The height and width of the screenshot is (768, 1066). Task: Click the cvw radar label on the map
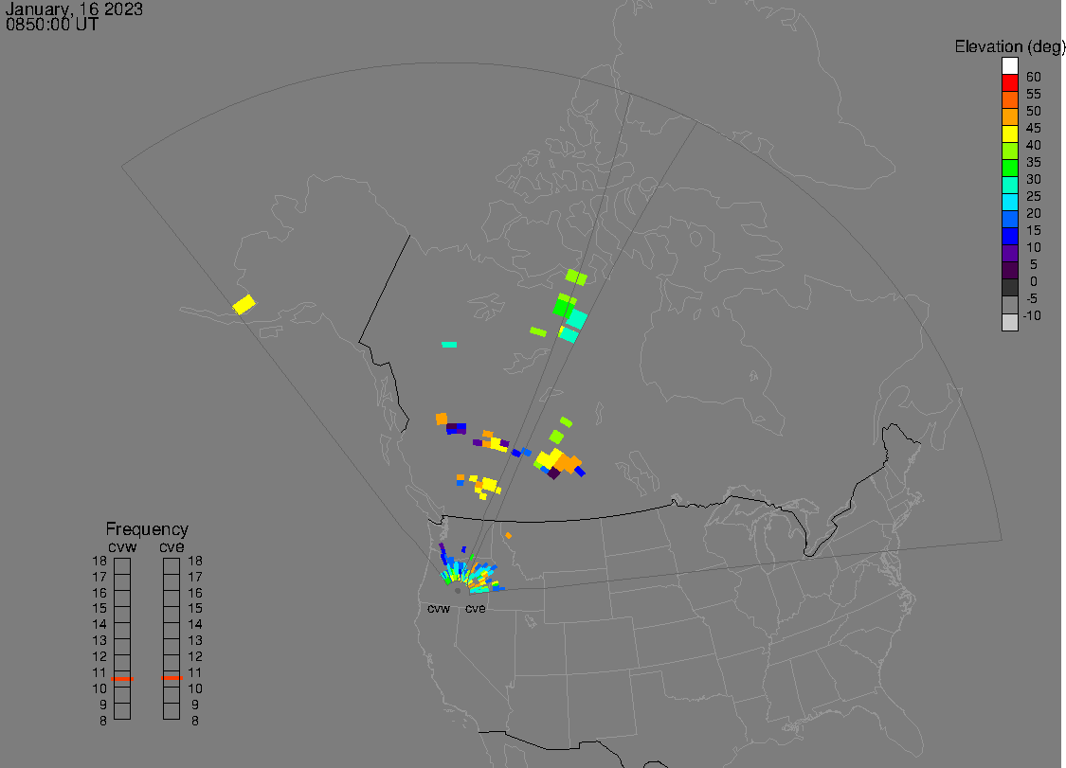coord(439,609)
